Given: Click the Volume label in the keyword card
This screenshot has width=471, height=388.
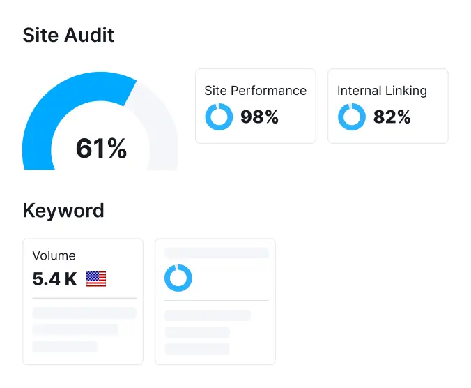Looking at the screenshot, I should pyautogui.click(x=54, y=256).
